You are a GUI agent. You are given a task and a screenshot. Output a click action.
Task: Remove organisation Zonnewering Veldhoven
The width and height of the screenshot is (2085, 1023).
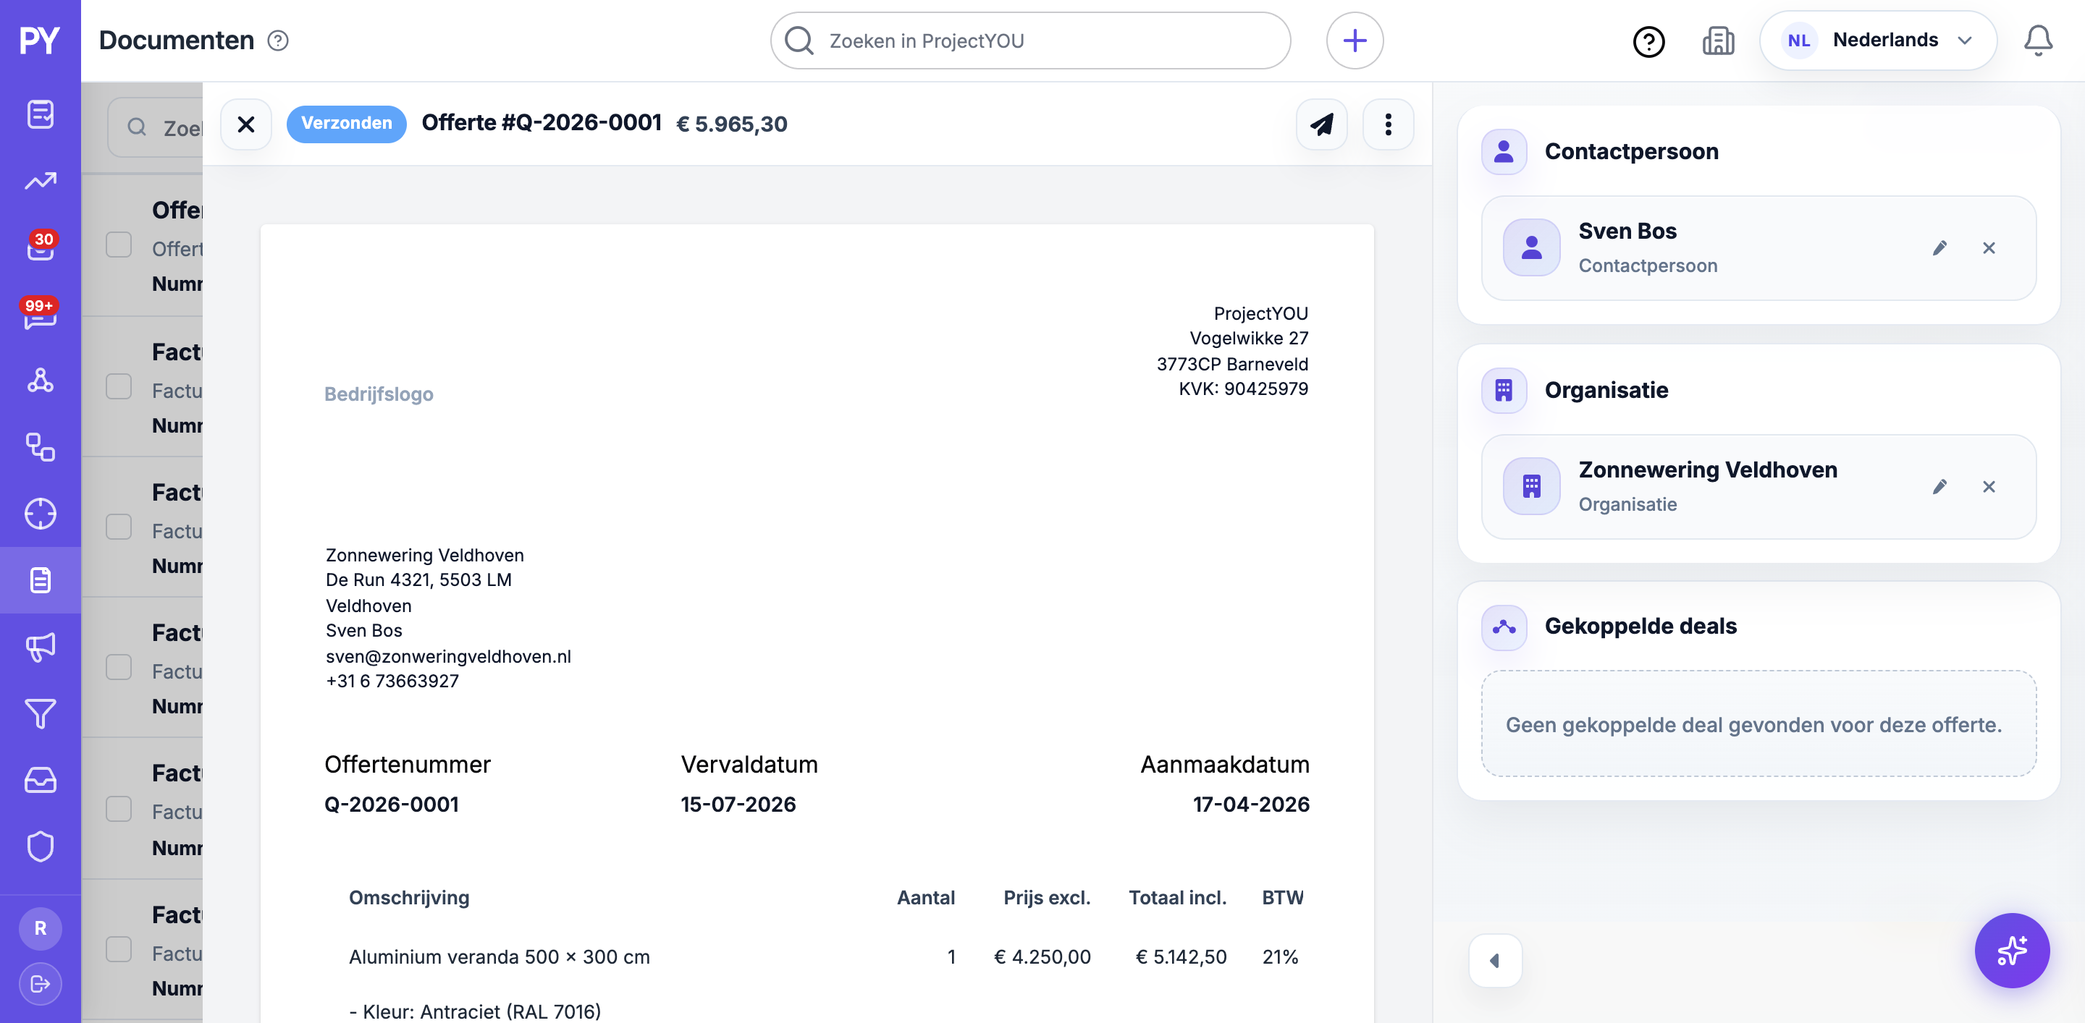[1989, 486]
